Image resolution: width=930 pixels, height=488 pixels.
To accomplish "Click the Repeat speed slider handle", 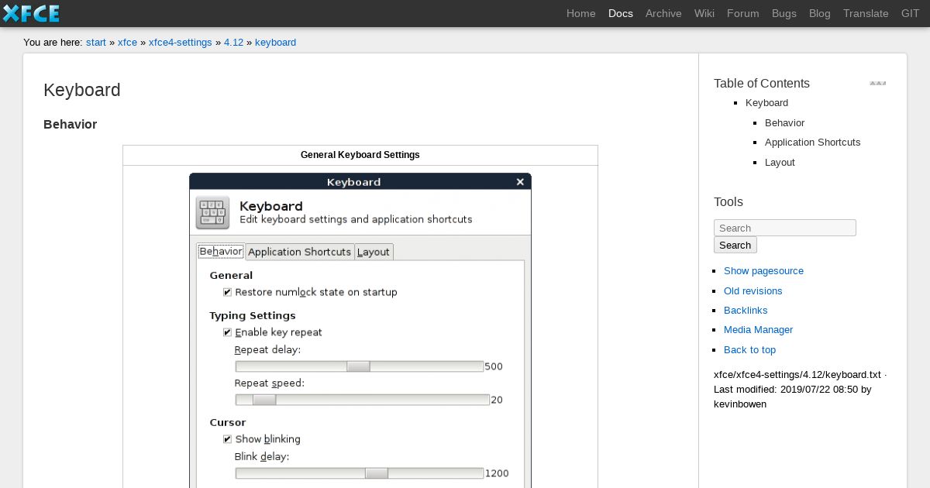I will [264, 400].
